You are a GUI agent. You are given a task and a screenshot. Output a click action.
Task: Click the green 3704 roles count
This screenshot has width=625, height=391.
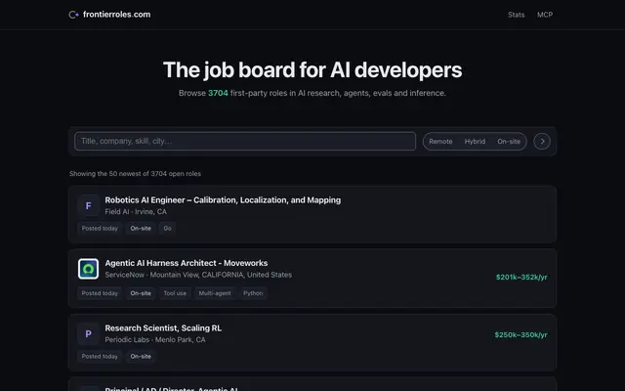coord(218,93)
